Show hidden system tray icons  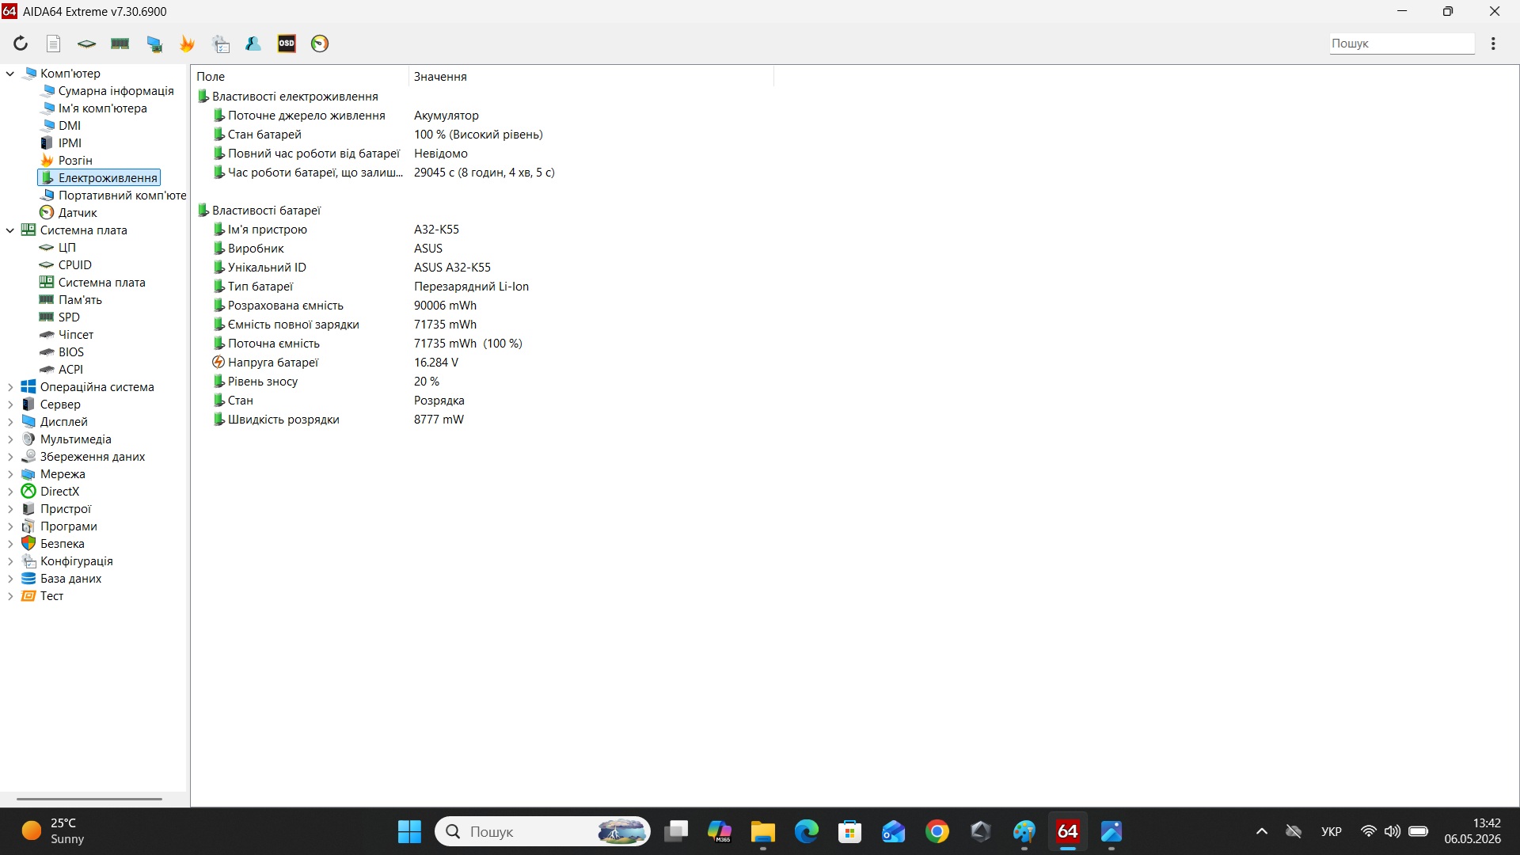(x=1262, y=832)
